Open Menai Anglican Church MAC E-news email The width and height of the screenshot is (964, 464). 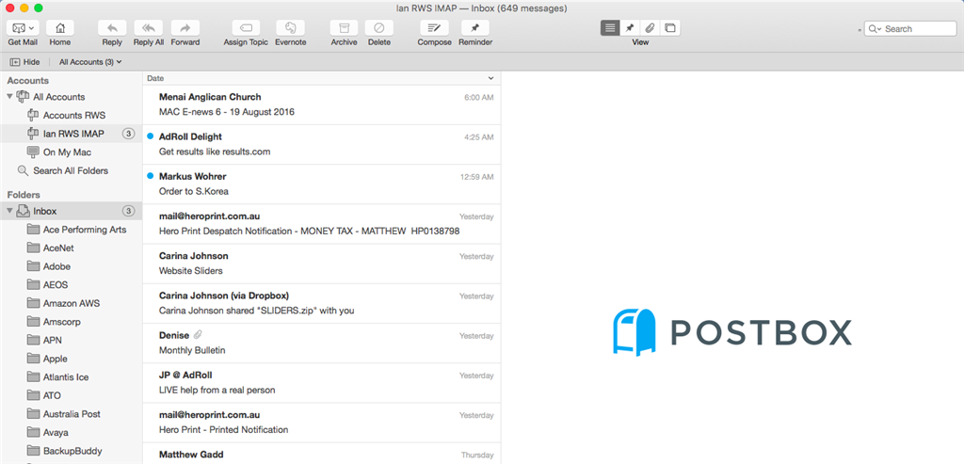pos(322,104)
